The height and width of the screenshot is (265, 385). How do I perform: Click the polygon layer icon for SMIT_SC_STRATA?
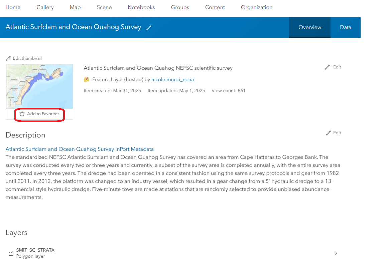[x=11, y=253]
